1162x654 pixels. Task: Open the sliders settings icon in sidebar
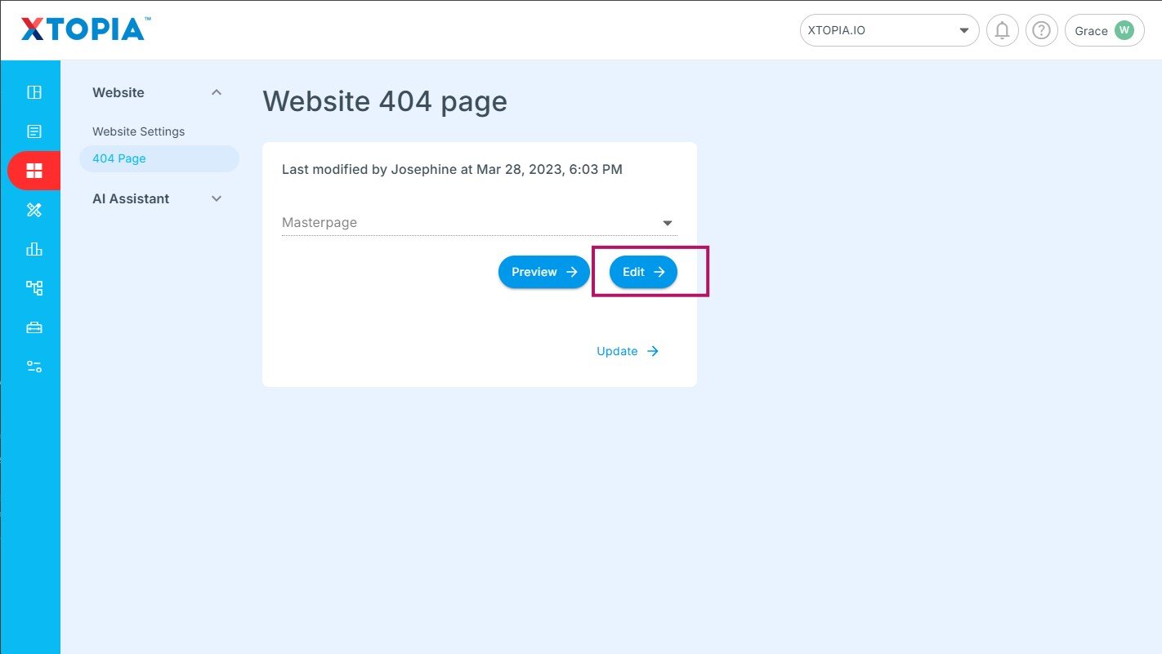[x=34, y=367]
